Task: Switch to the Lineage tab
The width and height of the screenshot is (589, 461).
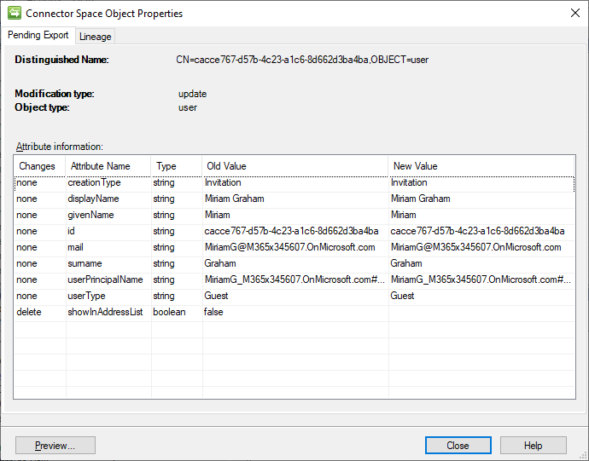Action: [x=96, y=37]
